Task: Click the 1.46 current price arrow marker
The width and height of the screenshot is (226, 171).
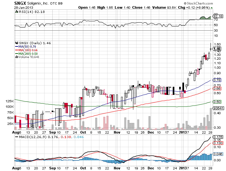Action: [217, 48]
